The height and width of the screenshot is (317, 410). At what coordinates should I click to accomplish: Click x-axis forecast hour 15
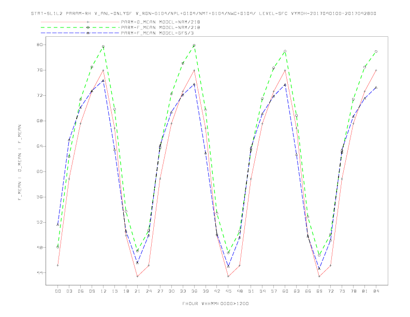pyautogui.click(x=114, y=291)
